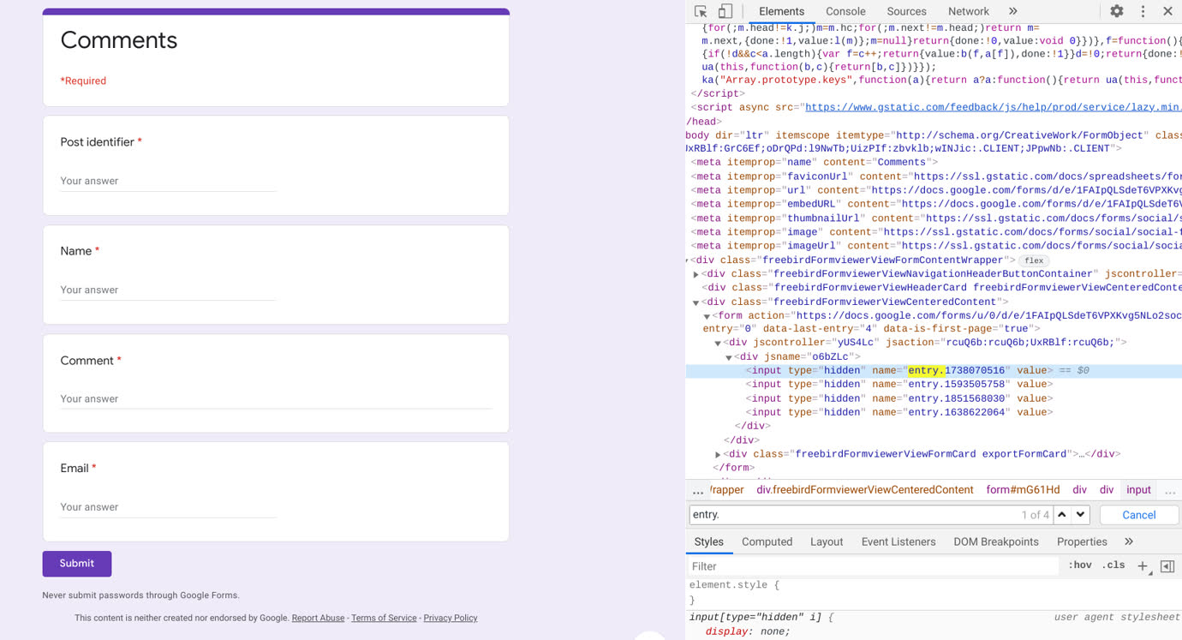The height and width of the screenshot is (640, 1182).
Task: Select hidden input entry.1851568030 line
Action: pos(898,398)
